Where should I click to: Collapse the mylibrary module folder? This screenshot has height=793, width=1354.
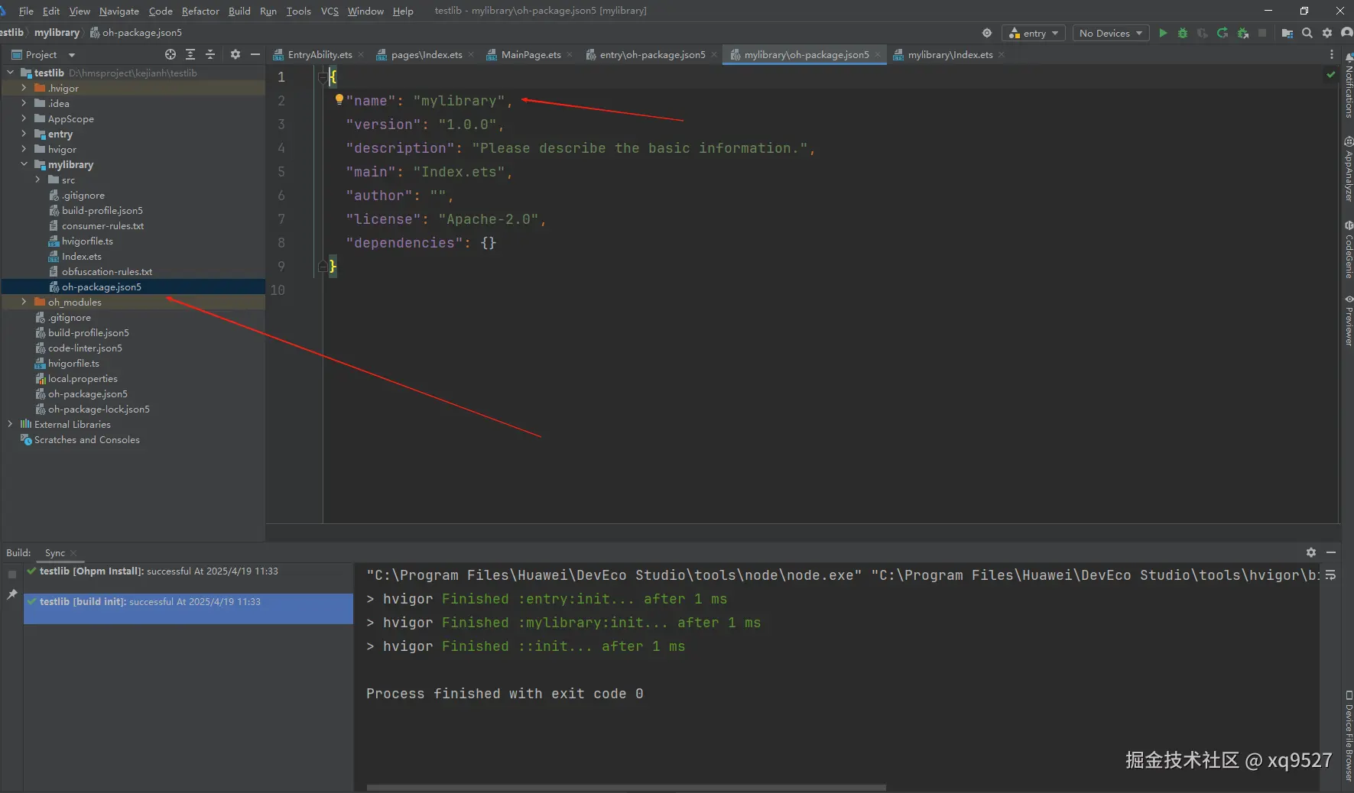24,164
